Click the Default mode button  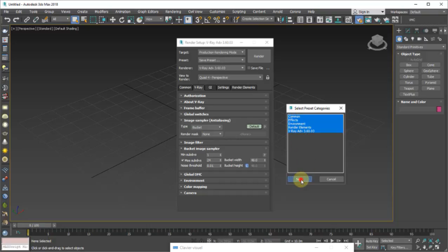pyautogui.click(x=254, y=127)
